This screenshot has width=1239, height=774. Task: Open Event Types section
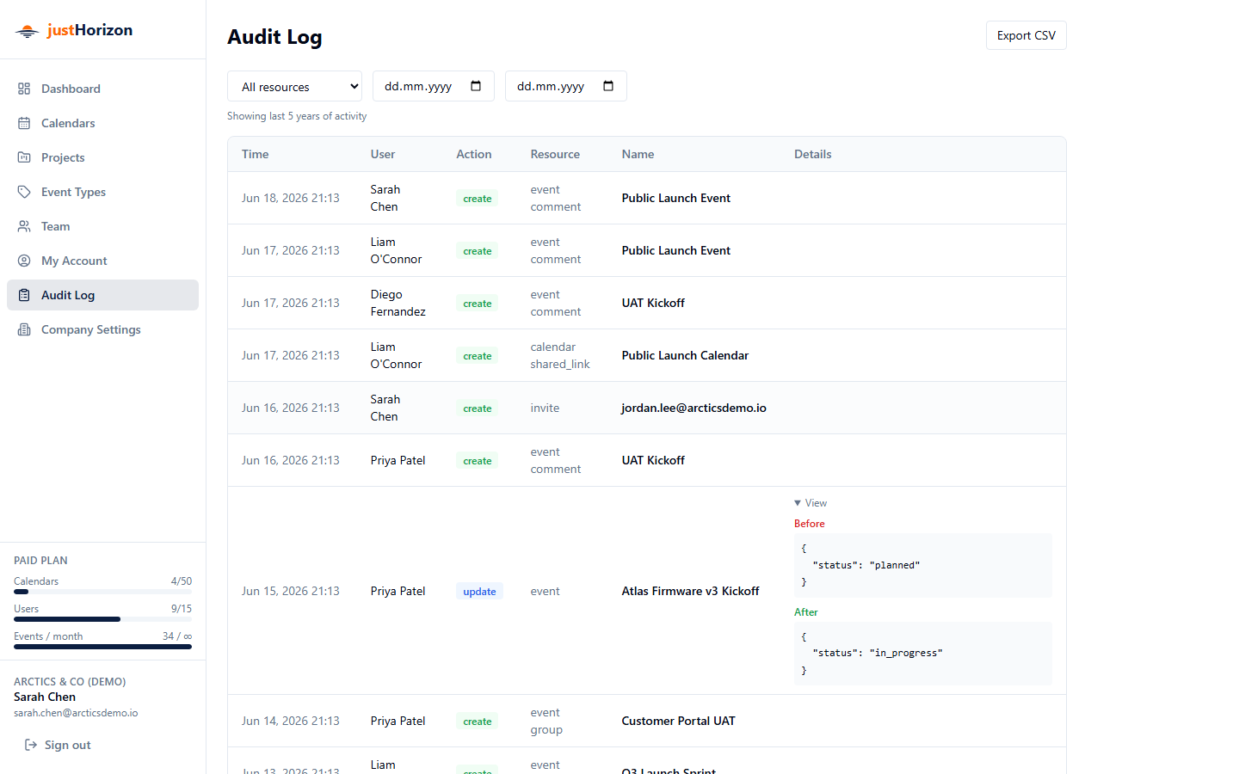102,192
